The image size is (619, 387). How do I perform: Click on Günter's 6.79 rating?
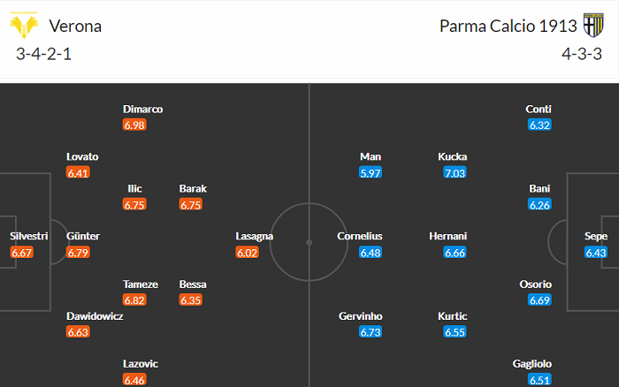[x=78, y=253]
